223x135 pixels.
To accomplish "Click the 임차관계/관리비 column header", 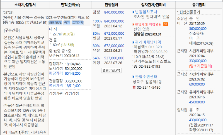I will [x=153, y=5].
